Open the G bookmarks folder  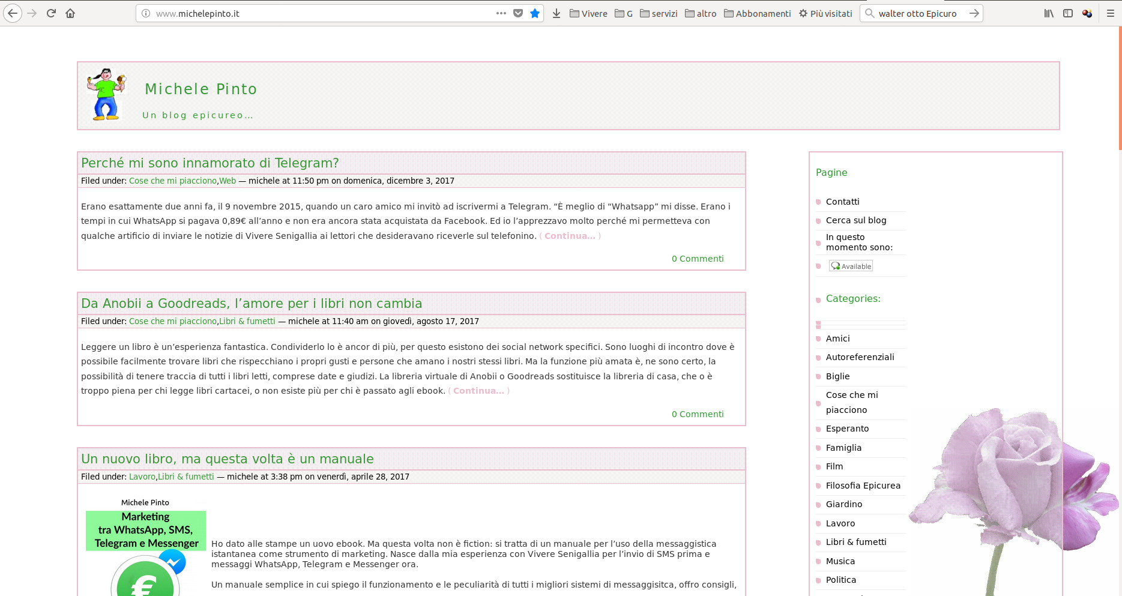pos(624,13)
